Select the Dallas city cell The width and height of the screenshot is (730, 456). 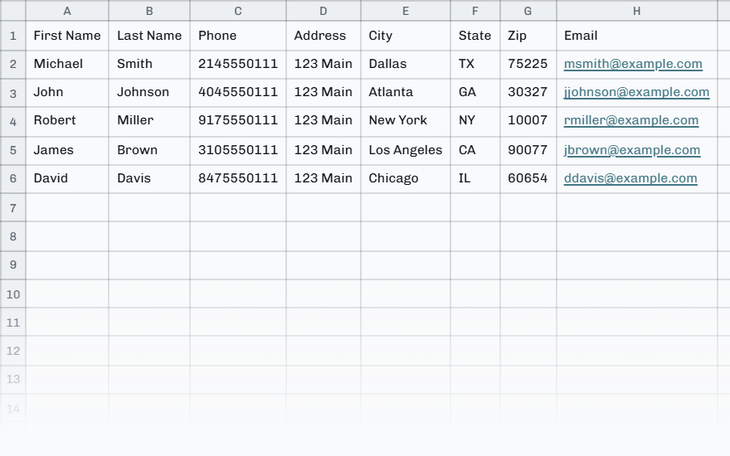pyautogui.click(x=406, y=64)
